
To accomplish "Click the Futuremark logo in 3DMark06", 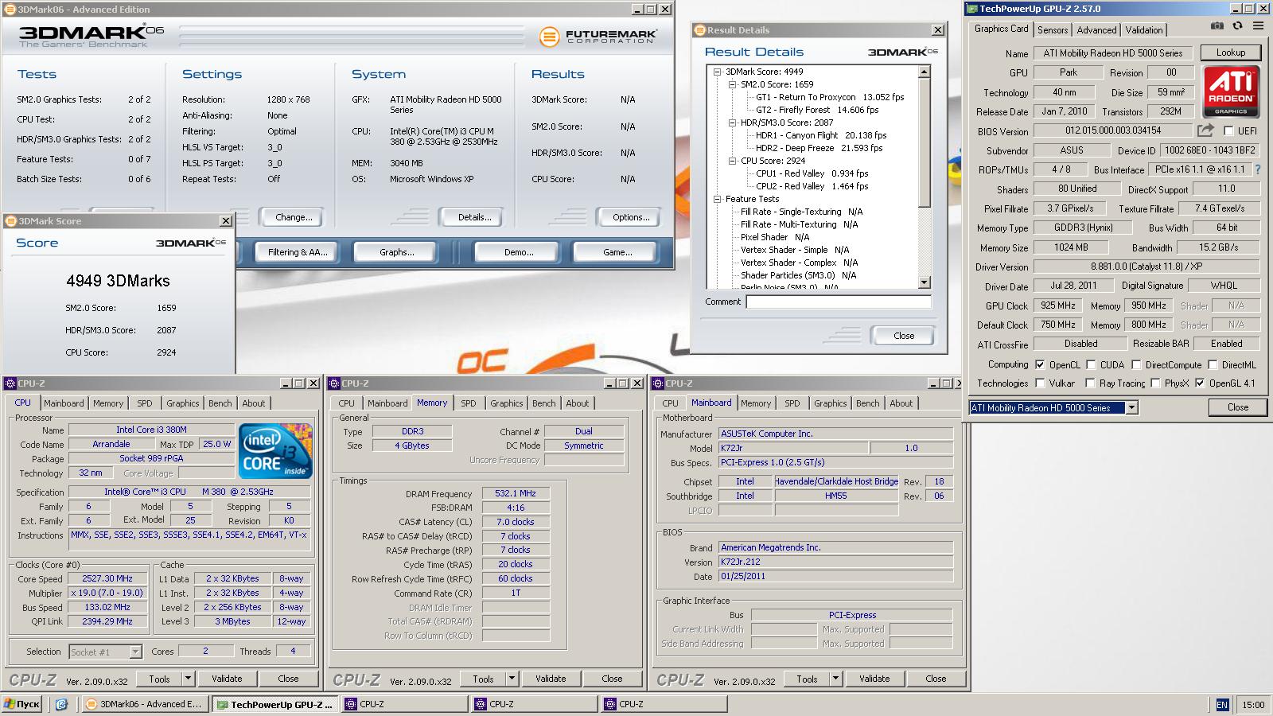I will [598, 37].
